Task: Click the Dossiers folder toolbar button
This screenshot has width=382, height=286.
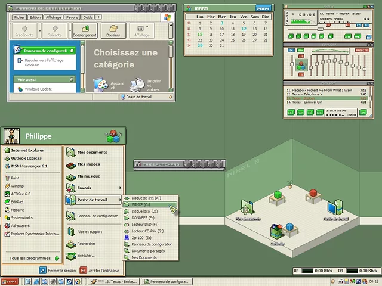Action: [x=112, y=31]
